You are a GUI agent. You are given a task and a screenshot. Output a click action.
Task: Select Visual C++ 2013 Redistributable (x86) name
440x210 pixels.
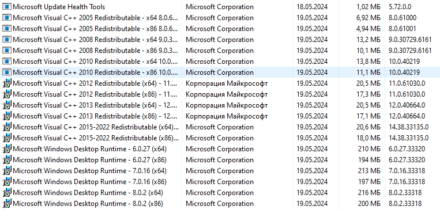tap(95, 116)
